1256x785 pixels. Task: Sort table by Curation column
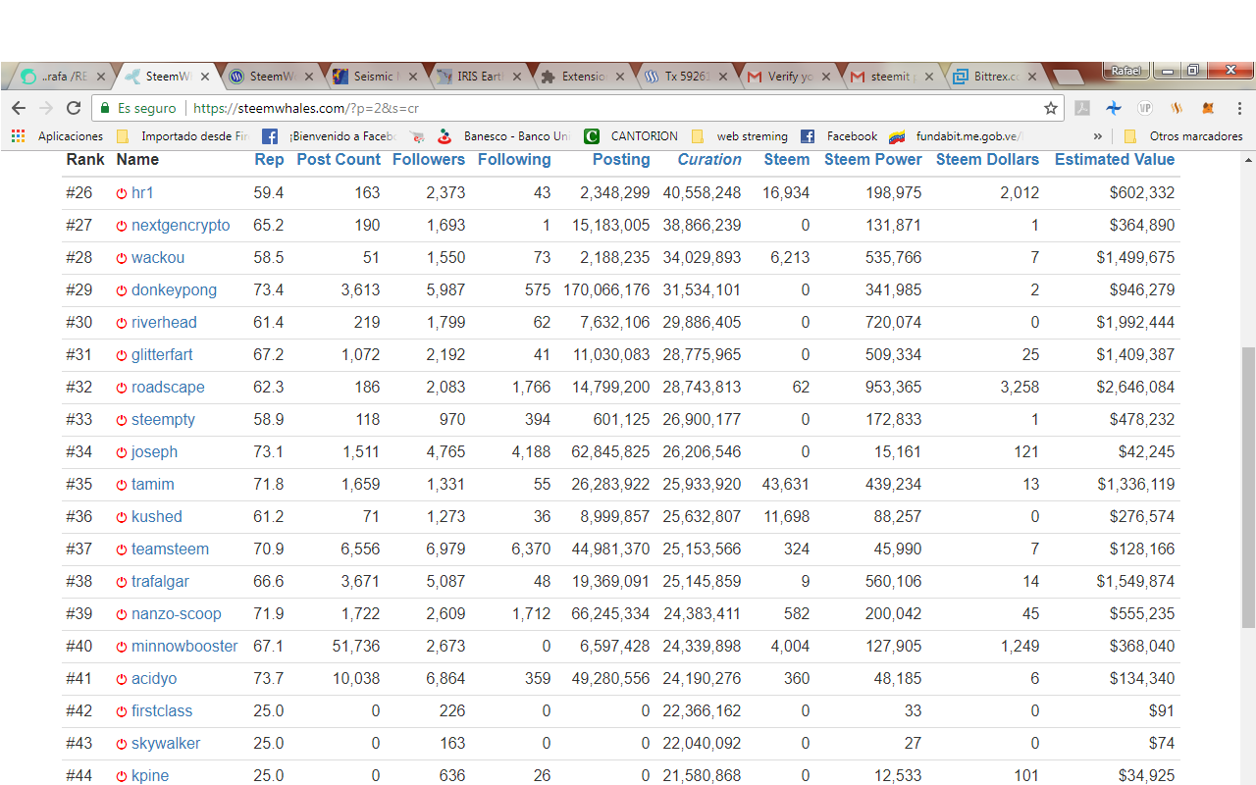click(709, 160)
